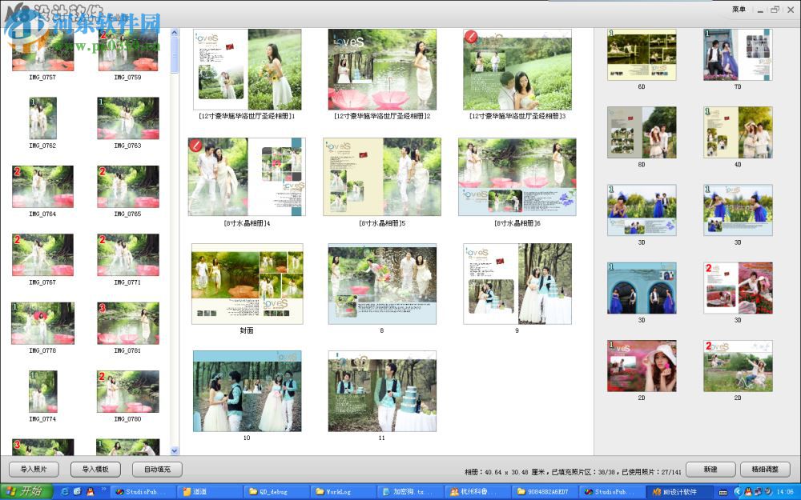Open the Windows 开始 start button
Image resolution: width=801 pixels, height=500 pixels.
[x=26, y=491]
